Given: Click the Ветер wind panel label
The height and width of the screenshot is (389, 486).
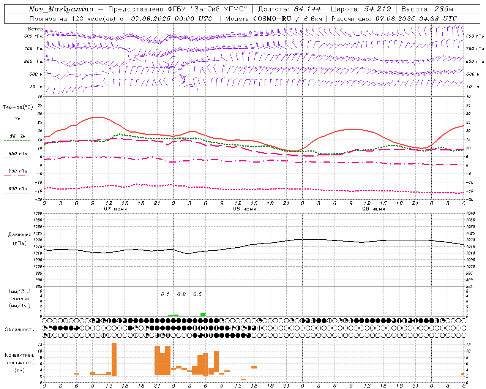Looking at the screenshot, I should pyautogui.click(x=35, y=29).
